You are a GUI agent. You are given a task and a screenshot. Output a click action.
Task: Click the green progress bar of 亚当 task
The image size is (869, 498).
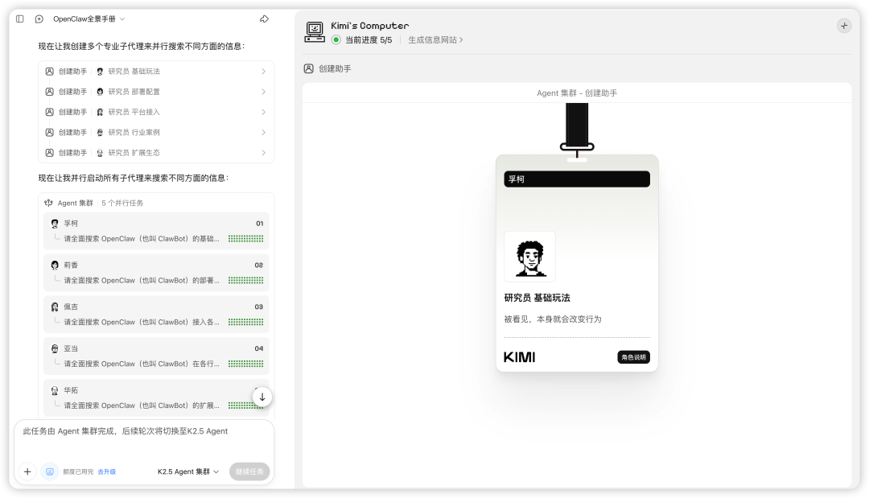245,364
